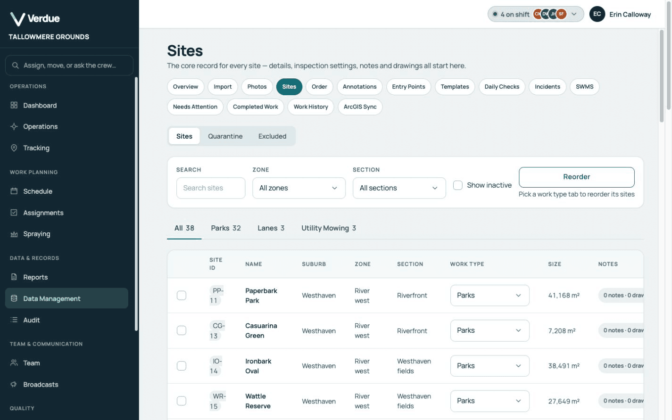Click the Schedule calendar icon
The image size is (672, 420).
(x=14, y=191)
